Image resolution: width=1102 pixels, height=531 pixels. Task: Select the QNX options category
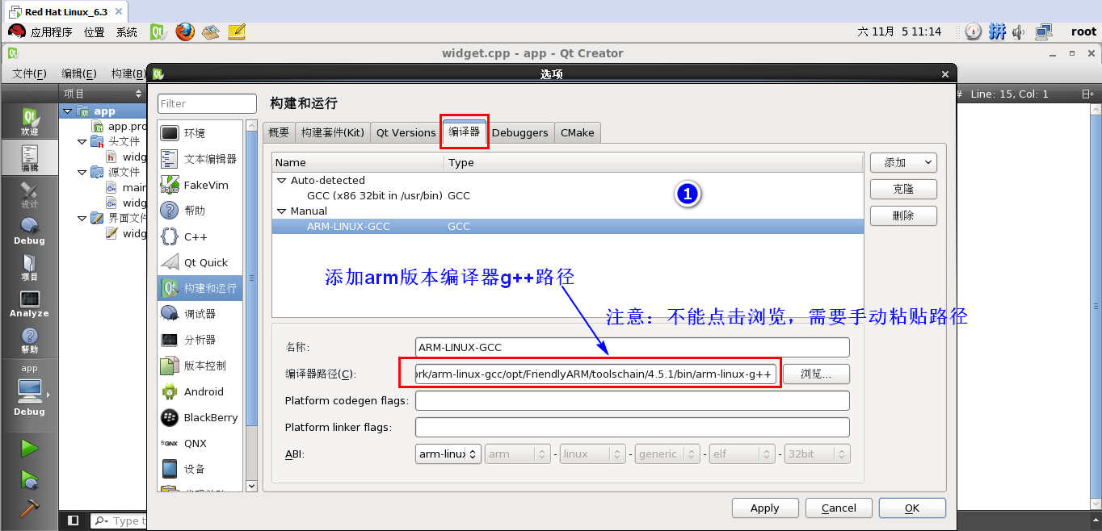coord(199,443)
